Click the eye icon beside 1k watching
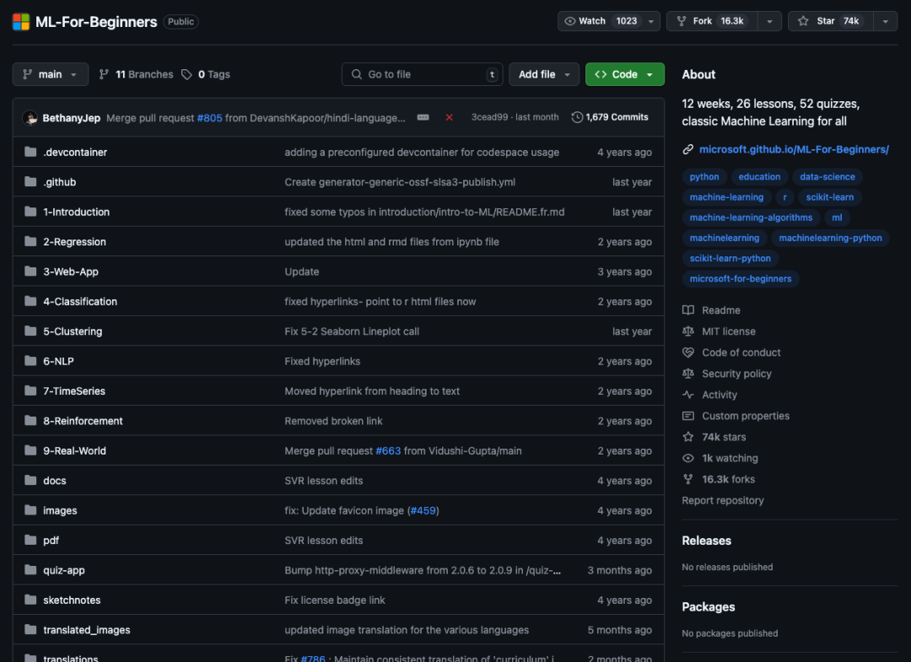 pyautogui.click(x=688, y=458)
